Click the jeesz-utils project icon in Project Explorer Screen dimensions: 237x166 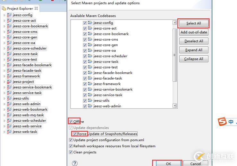point(9,98)
